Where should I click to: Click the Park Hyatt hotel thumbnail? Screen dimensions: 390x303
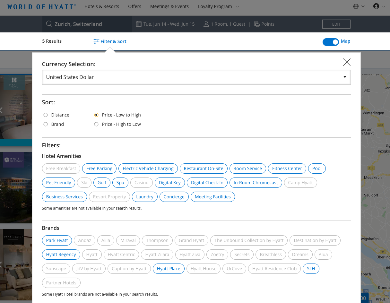[x=16, y=265]
